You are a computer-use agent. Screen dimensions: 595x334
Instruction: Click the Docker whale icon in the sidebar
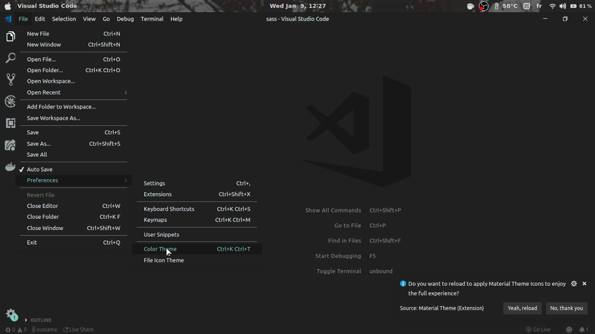10,166
